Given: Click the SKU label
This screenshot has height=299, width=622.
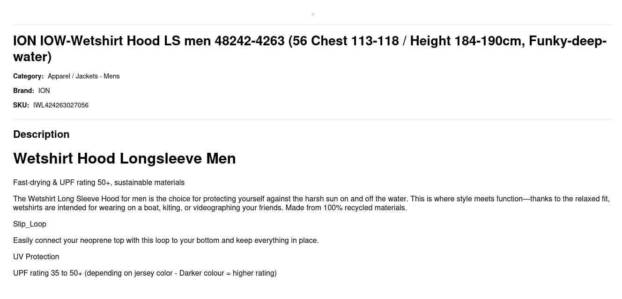Looking at the screenshot, I should tap(21, 105).
